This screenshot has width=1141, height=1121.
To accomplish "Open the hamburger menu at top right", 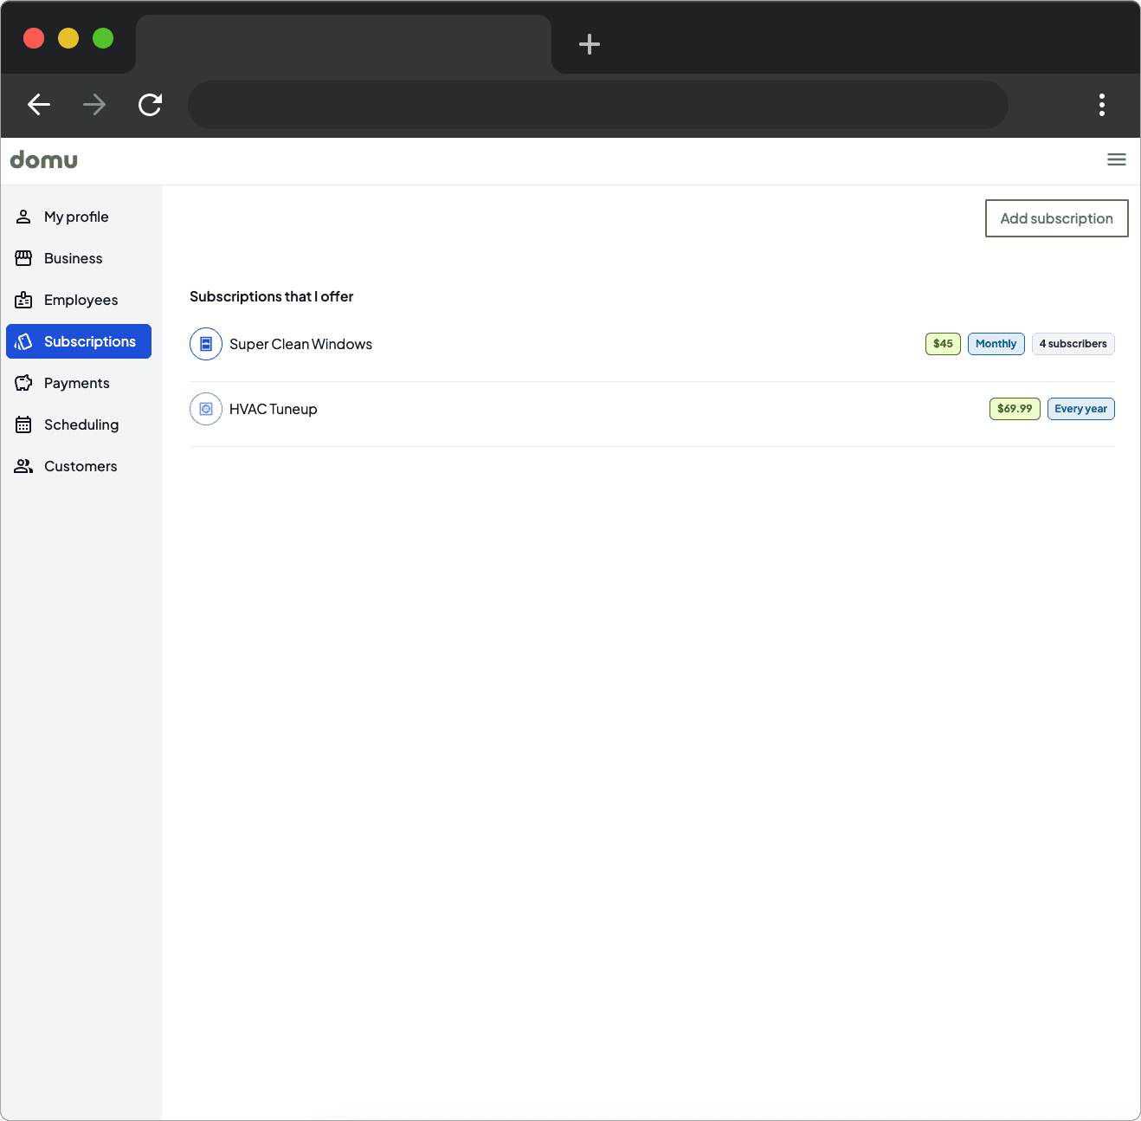I will (x=1117, y=159).
